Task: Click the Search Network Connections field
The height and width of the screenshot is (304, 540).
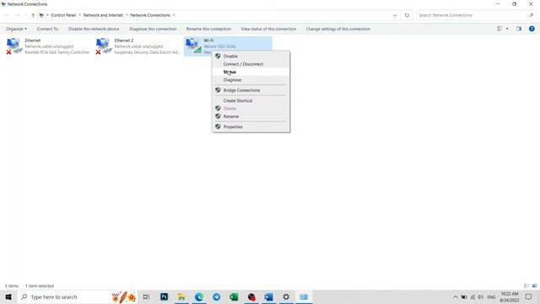Action: [x=472, y=15]
